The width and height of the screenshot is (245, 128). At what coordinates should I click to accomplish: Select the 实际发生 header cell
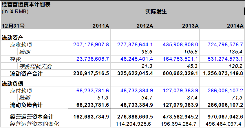point(156,12)
